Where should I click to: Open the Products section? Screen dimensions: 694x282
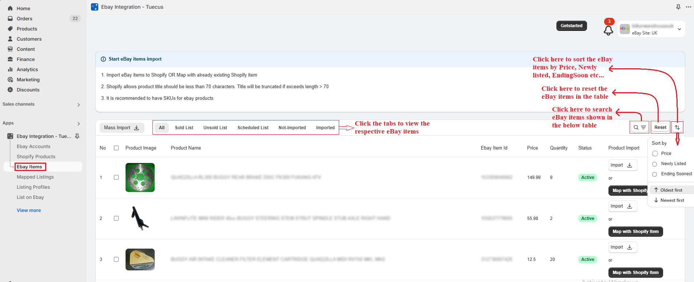[x=27, y=29]
